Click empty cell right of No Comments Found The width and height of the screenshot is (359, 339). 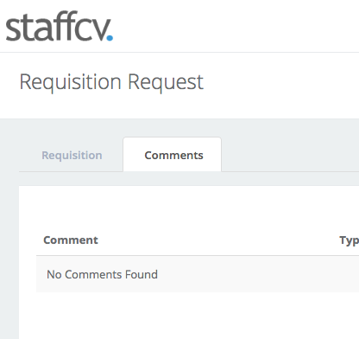click(258, 274)
